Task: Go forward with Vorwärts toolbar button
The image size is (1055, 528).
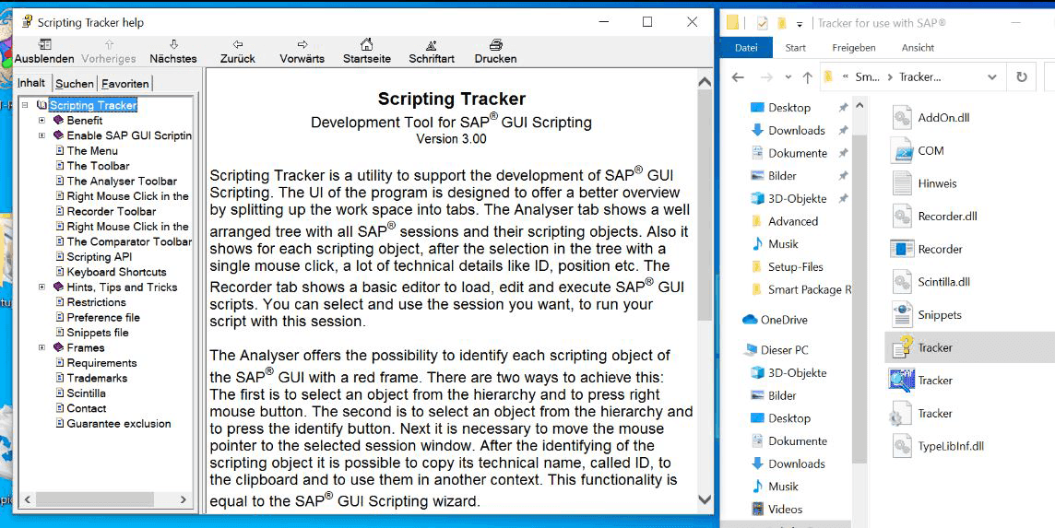Action: [x=302, y=51]
